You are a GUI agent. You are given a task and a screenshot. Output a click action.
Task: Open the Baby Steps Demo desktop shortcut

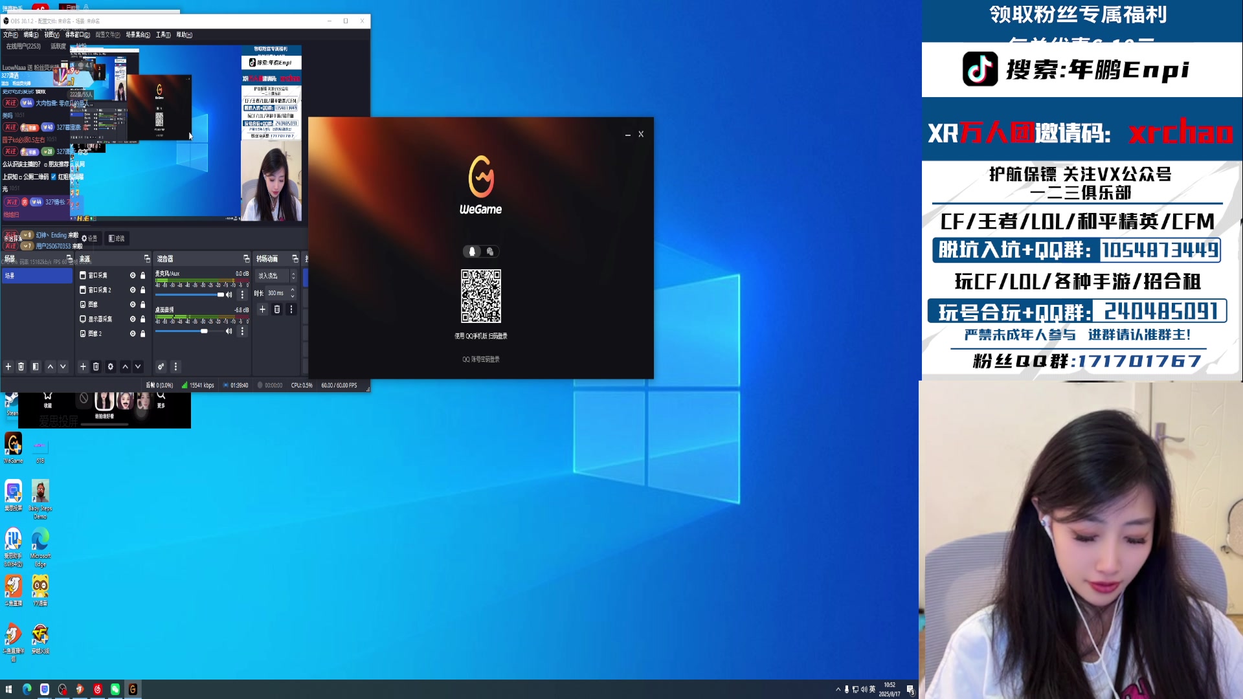click(40, 499)
